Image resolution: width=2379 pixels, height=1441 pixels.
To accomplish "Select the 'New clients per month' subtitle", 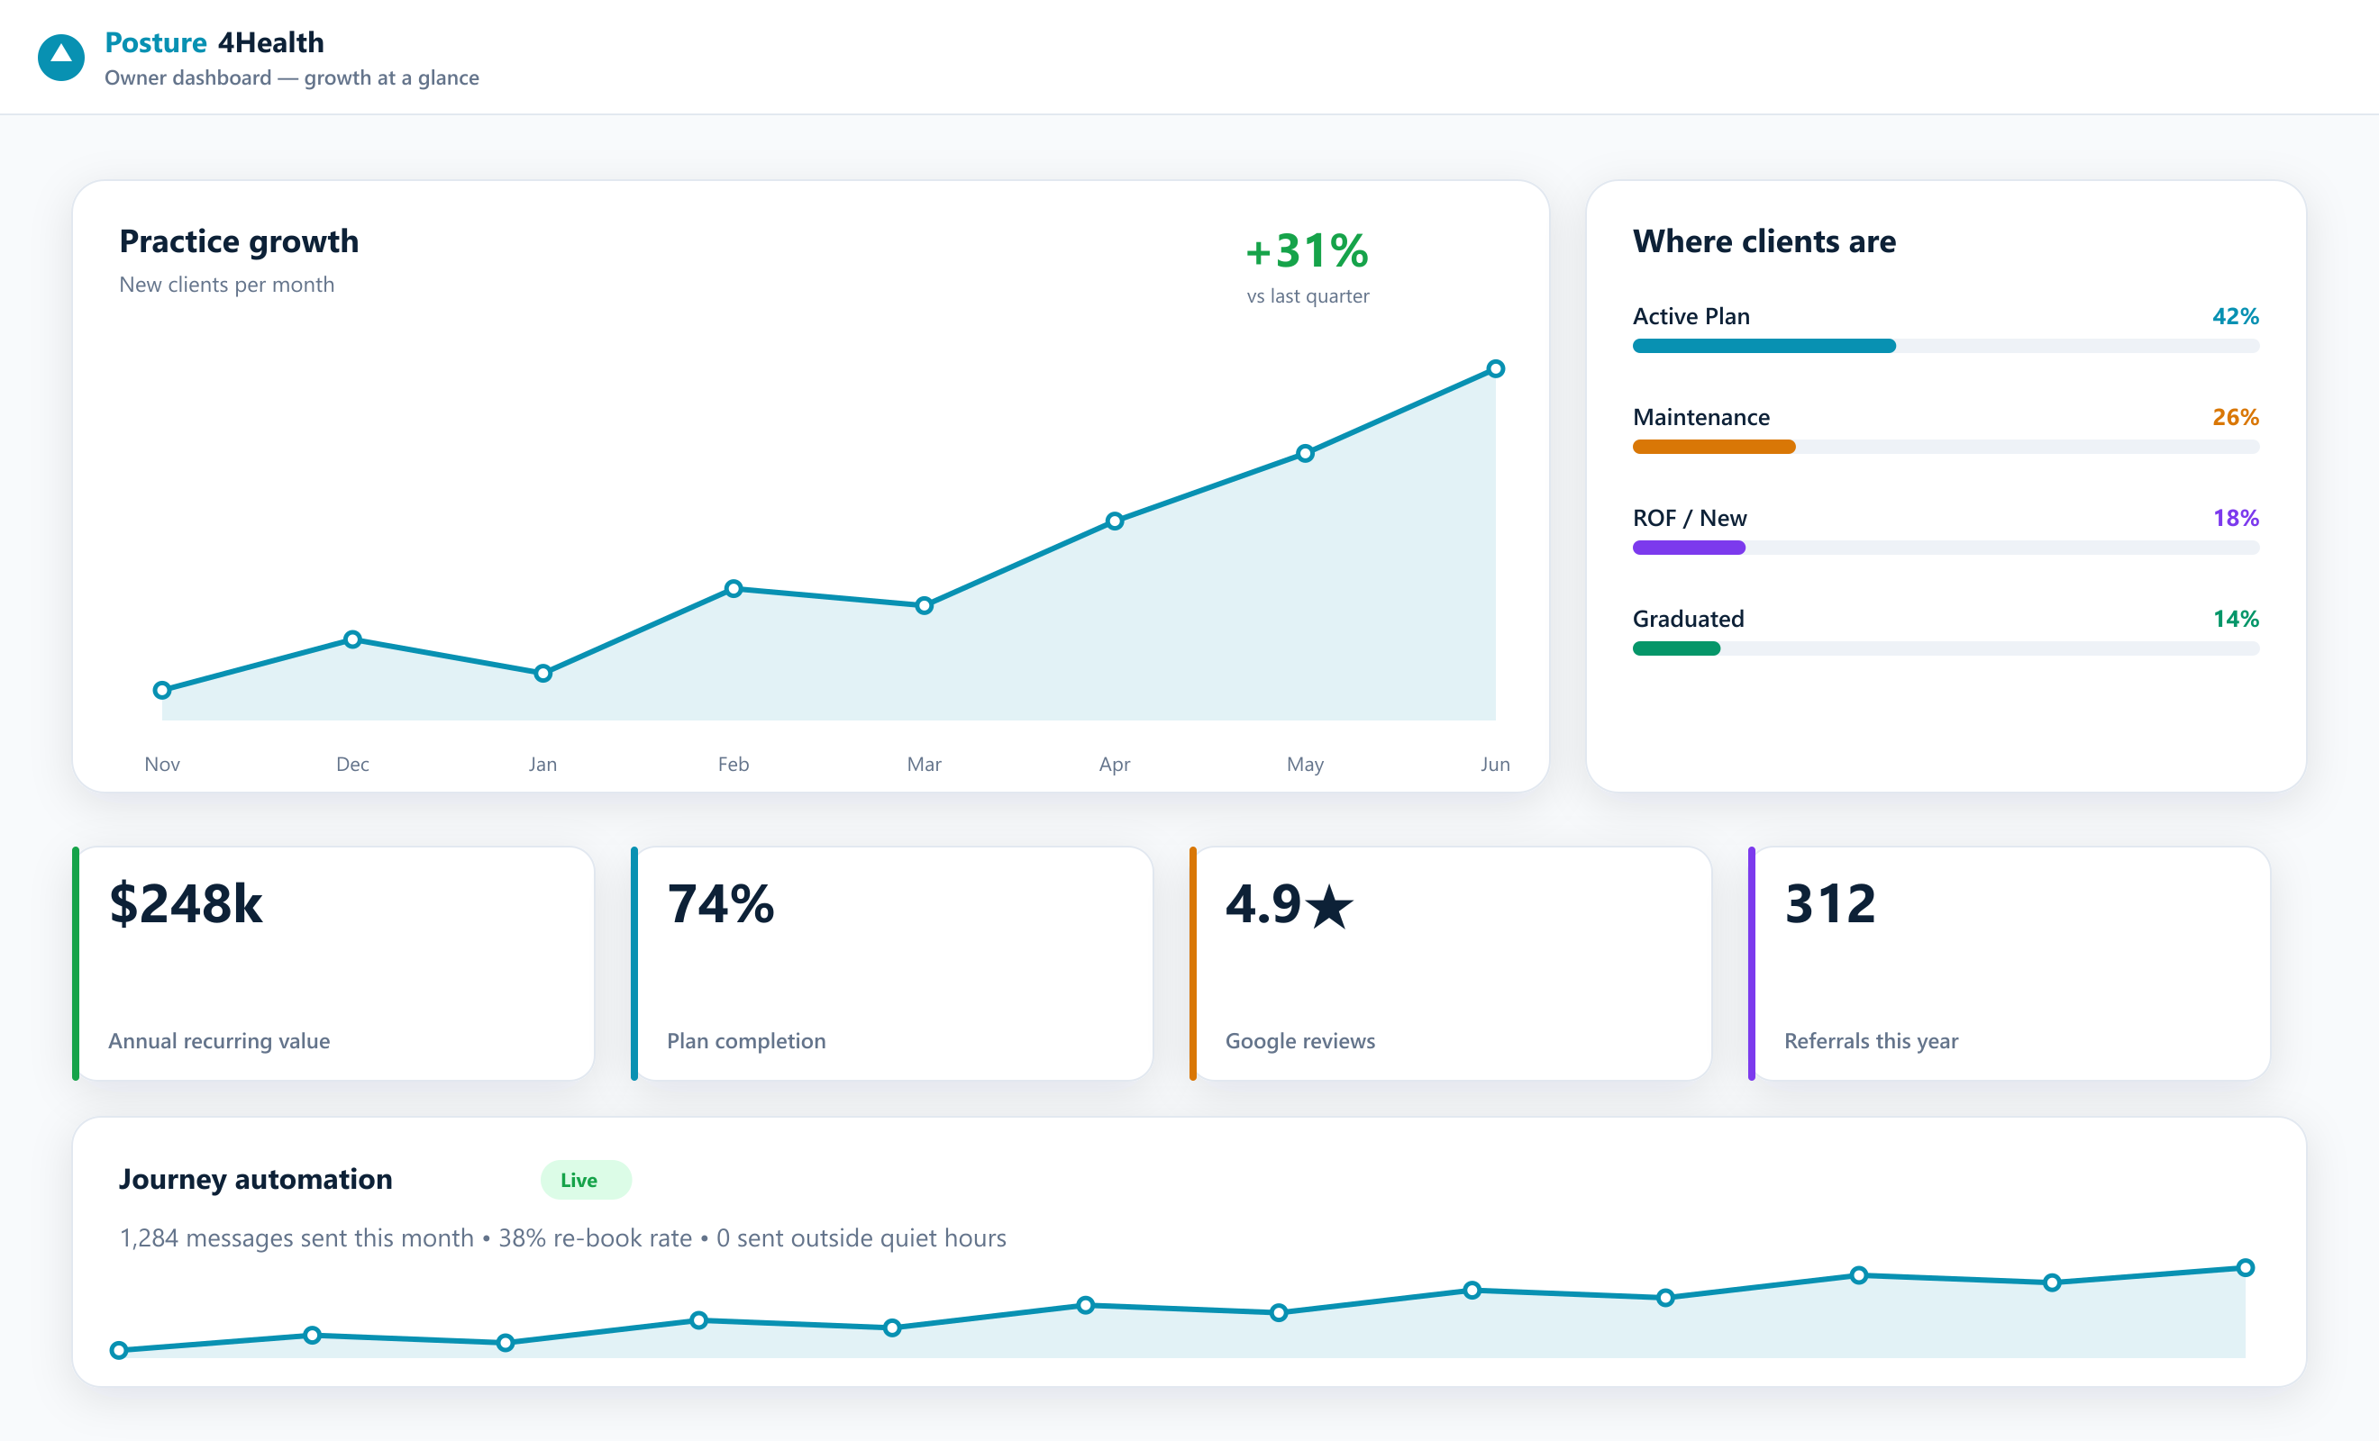I will (x=227, y=285).
